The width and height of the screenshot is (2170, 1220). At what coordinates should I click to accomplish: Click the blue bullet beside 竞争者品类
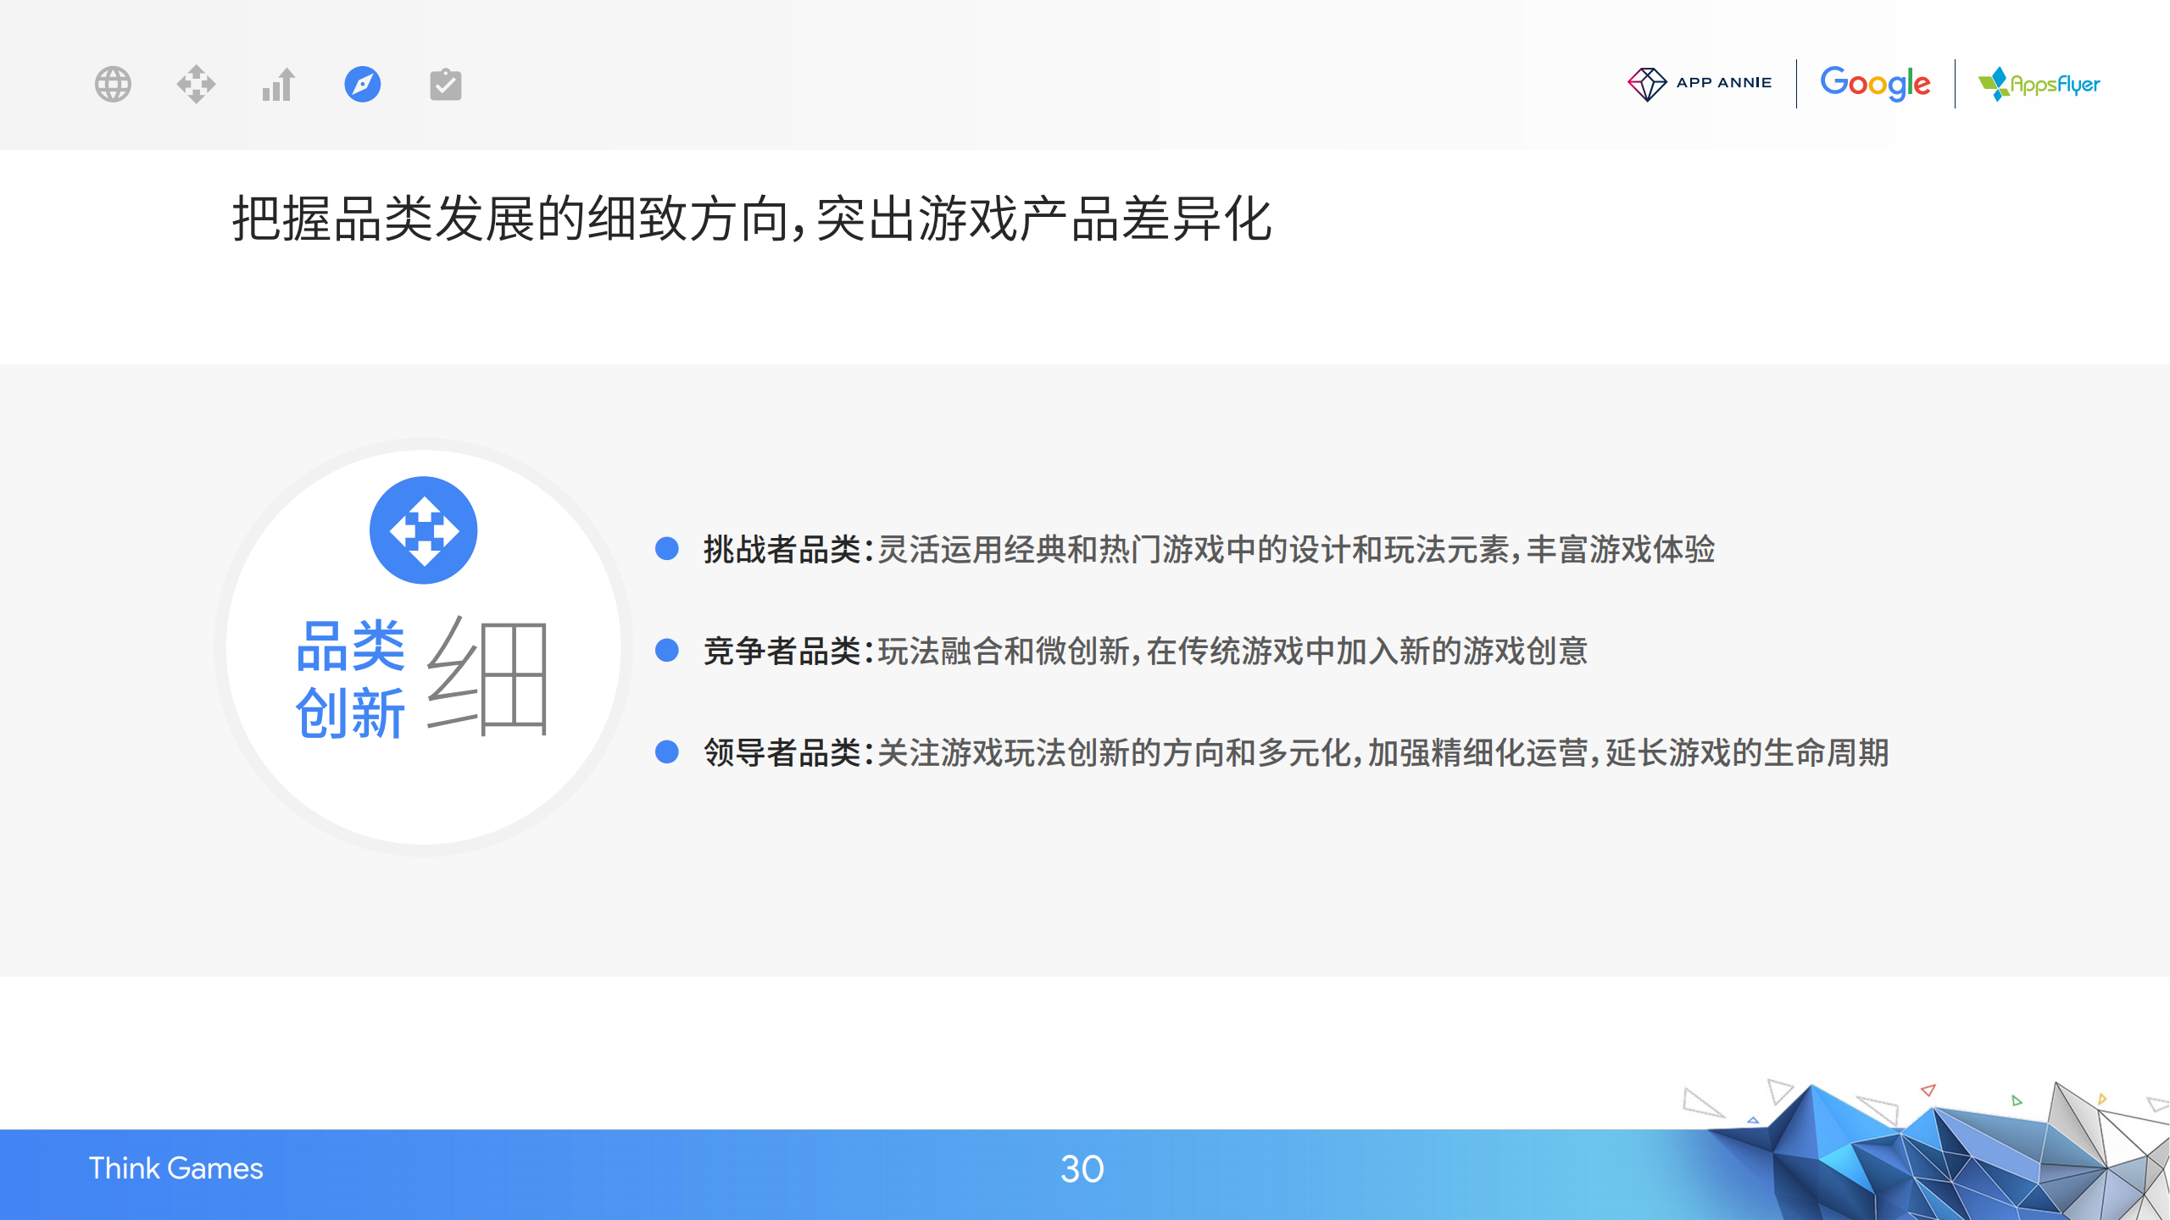[667, 651]
